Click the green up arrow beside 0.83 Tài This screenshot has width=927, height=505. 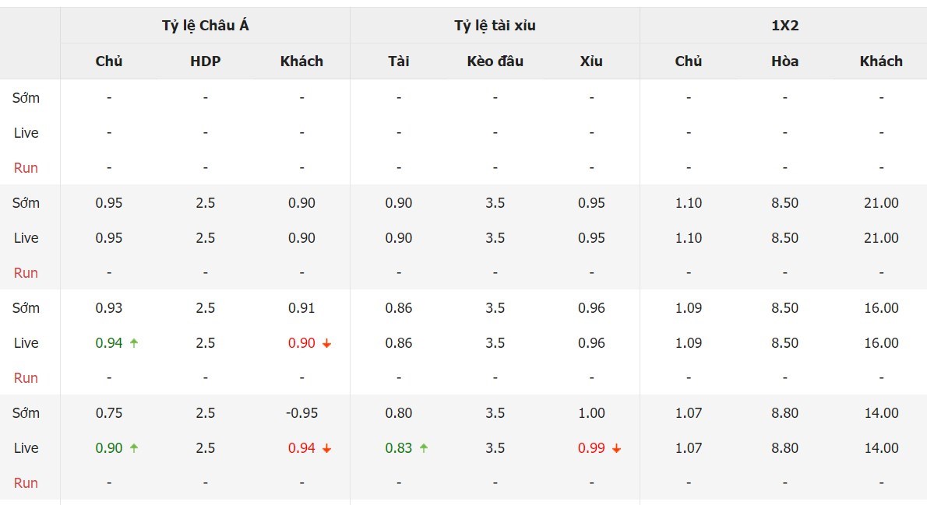pyautogui.click(x=424, y=447)
